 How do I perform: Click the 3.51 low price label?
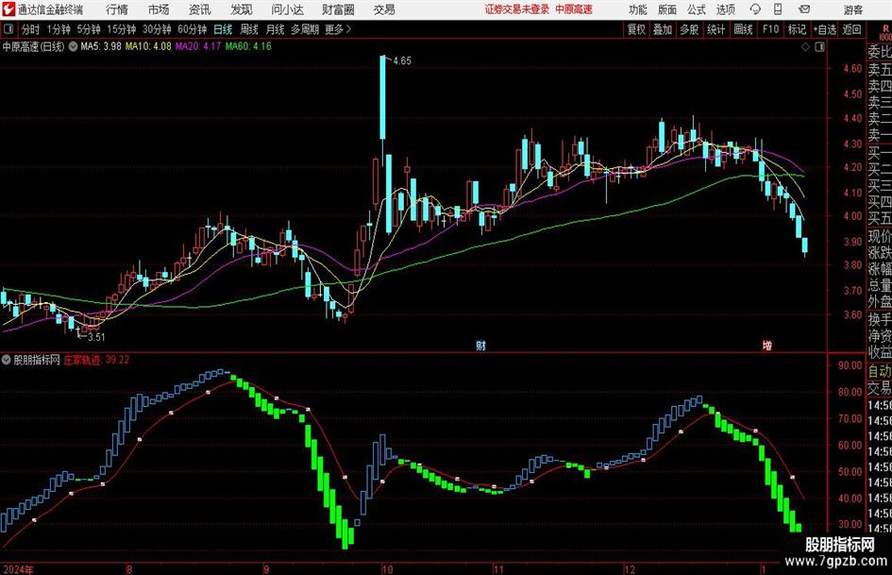pos(96,337)
